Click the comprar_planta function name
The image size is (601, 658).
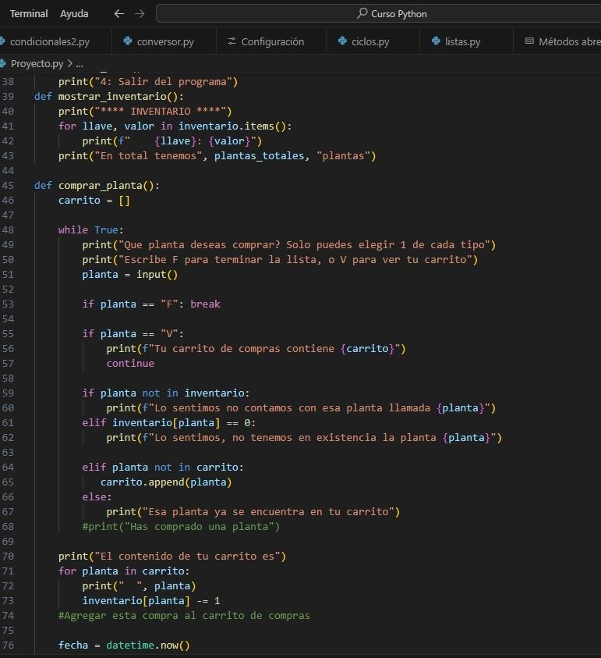point(101,186)
